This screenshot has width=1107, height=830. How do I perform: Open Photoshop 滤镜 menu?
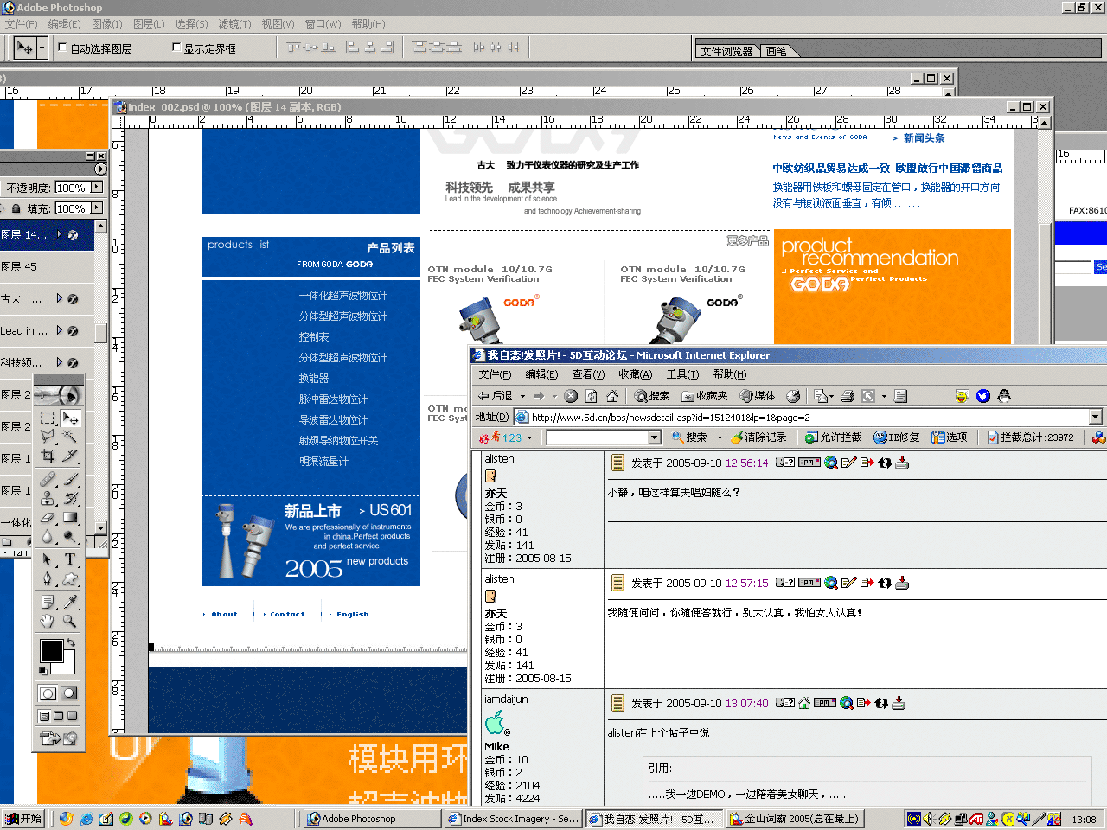234,24
